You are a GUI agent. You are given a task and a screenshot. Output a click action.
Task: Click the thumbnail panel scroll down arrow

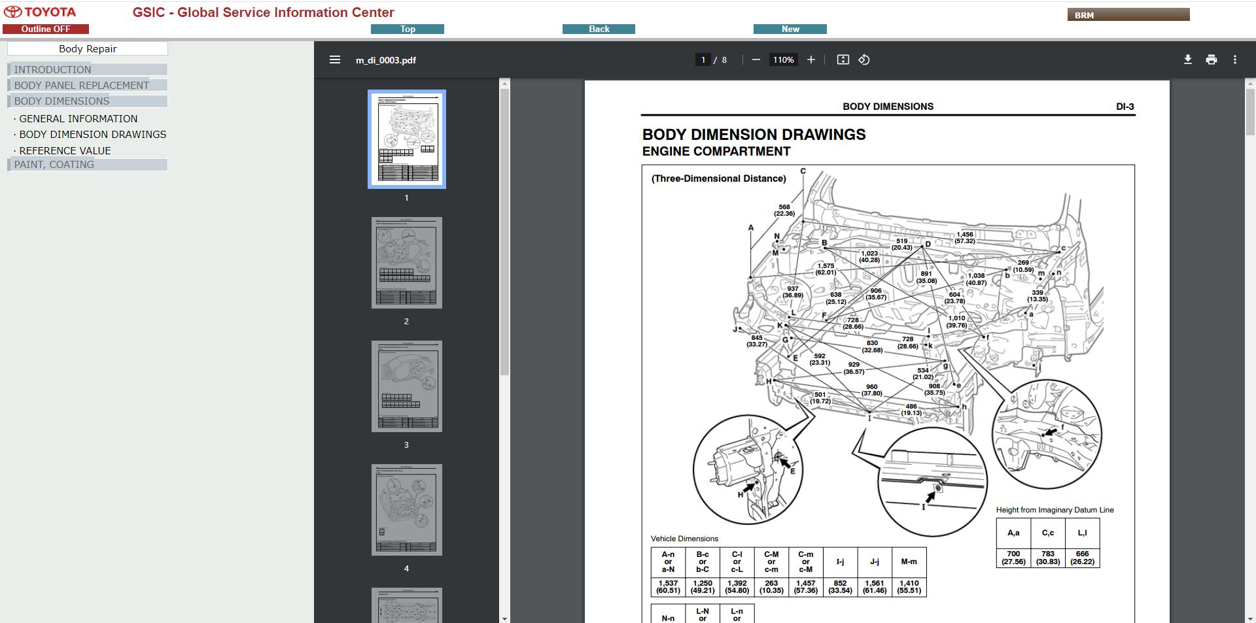point(504,618)
